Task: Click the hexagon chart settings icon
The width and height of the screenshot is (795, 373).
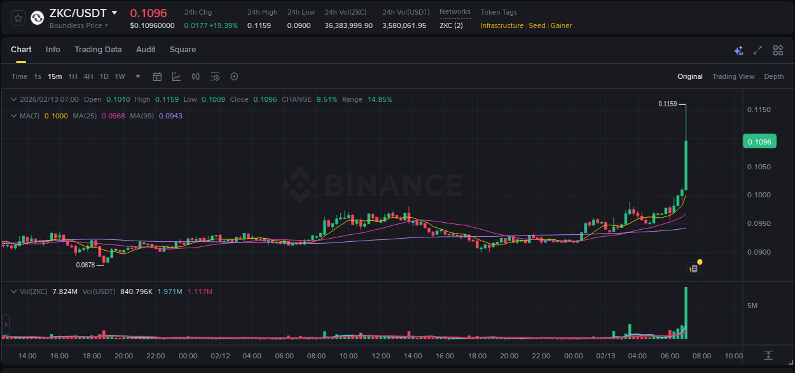Action: [x=234, y=76]
